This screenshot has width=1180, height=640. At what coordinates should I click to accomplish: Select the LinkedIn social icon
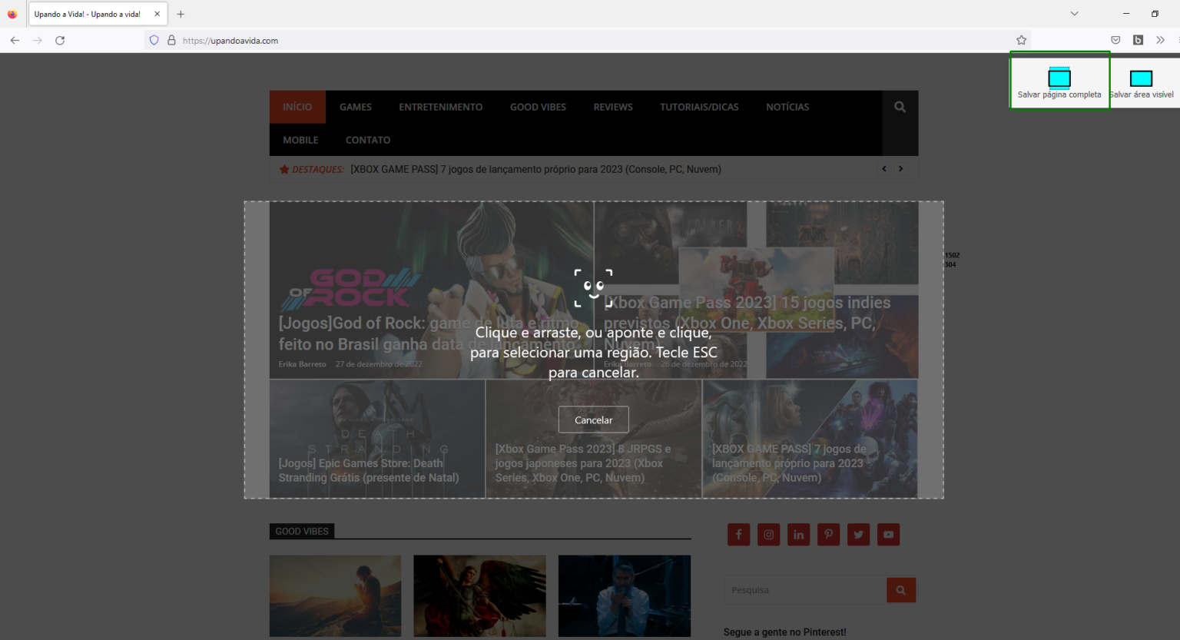tap(798, 534)
